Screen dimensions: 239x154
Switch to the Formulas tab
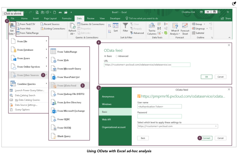pos(67,18)
